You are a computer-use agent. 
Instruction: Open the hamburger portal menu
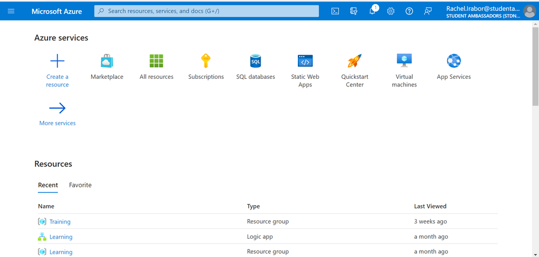click(11, 11)
